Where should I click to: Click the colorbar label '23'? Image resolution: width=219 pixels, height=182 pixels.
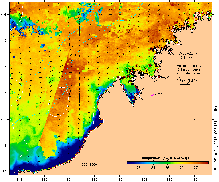[139, 168]
